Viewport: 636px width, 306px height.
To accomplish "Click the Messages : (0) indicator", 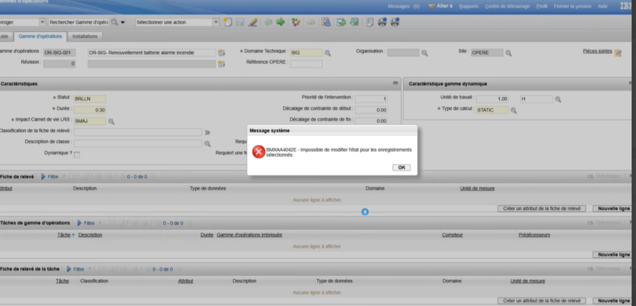I will click(x=404, y=6).
